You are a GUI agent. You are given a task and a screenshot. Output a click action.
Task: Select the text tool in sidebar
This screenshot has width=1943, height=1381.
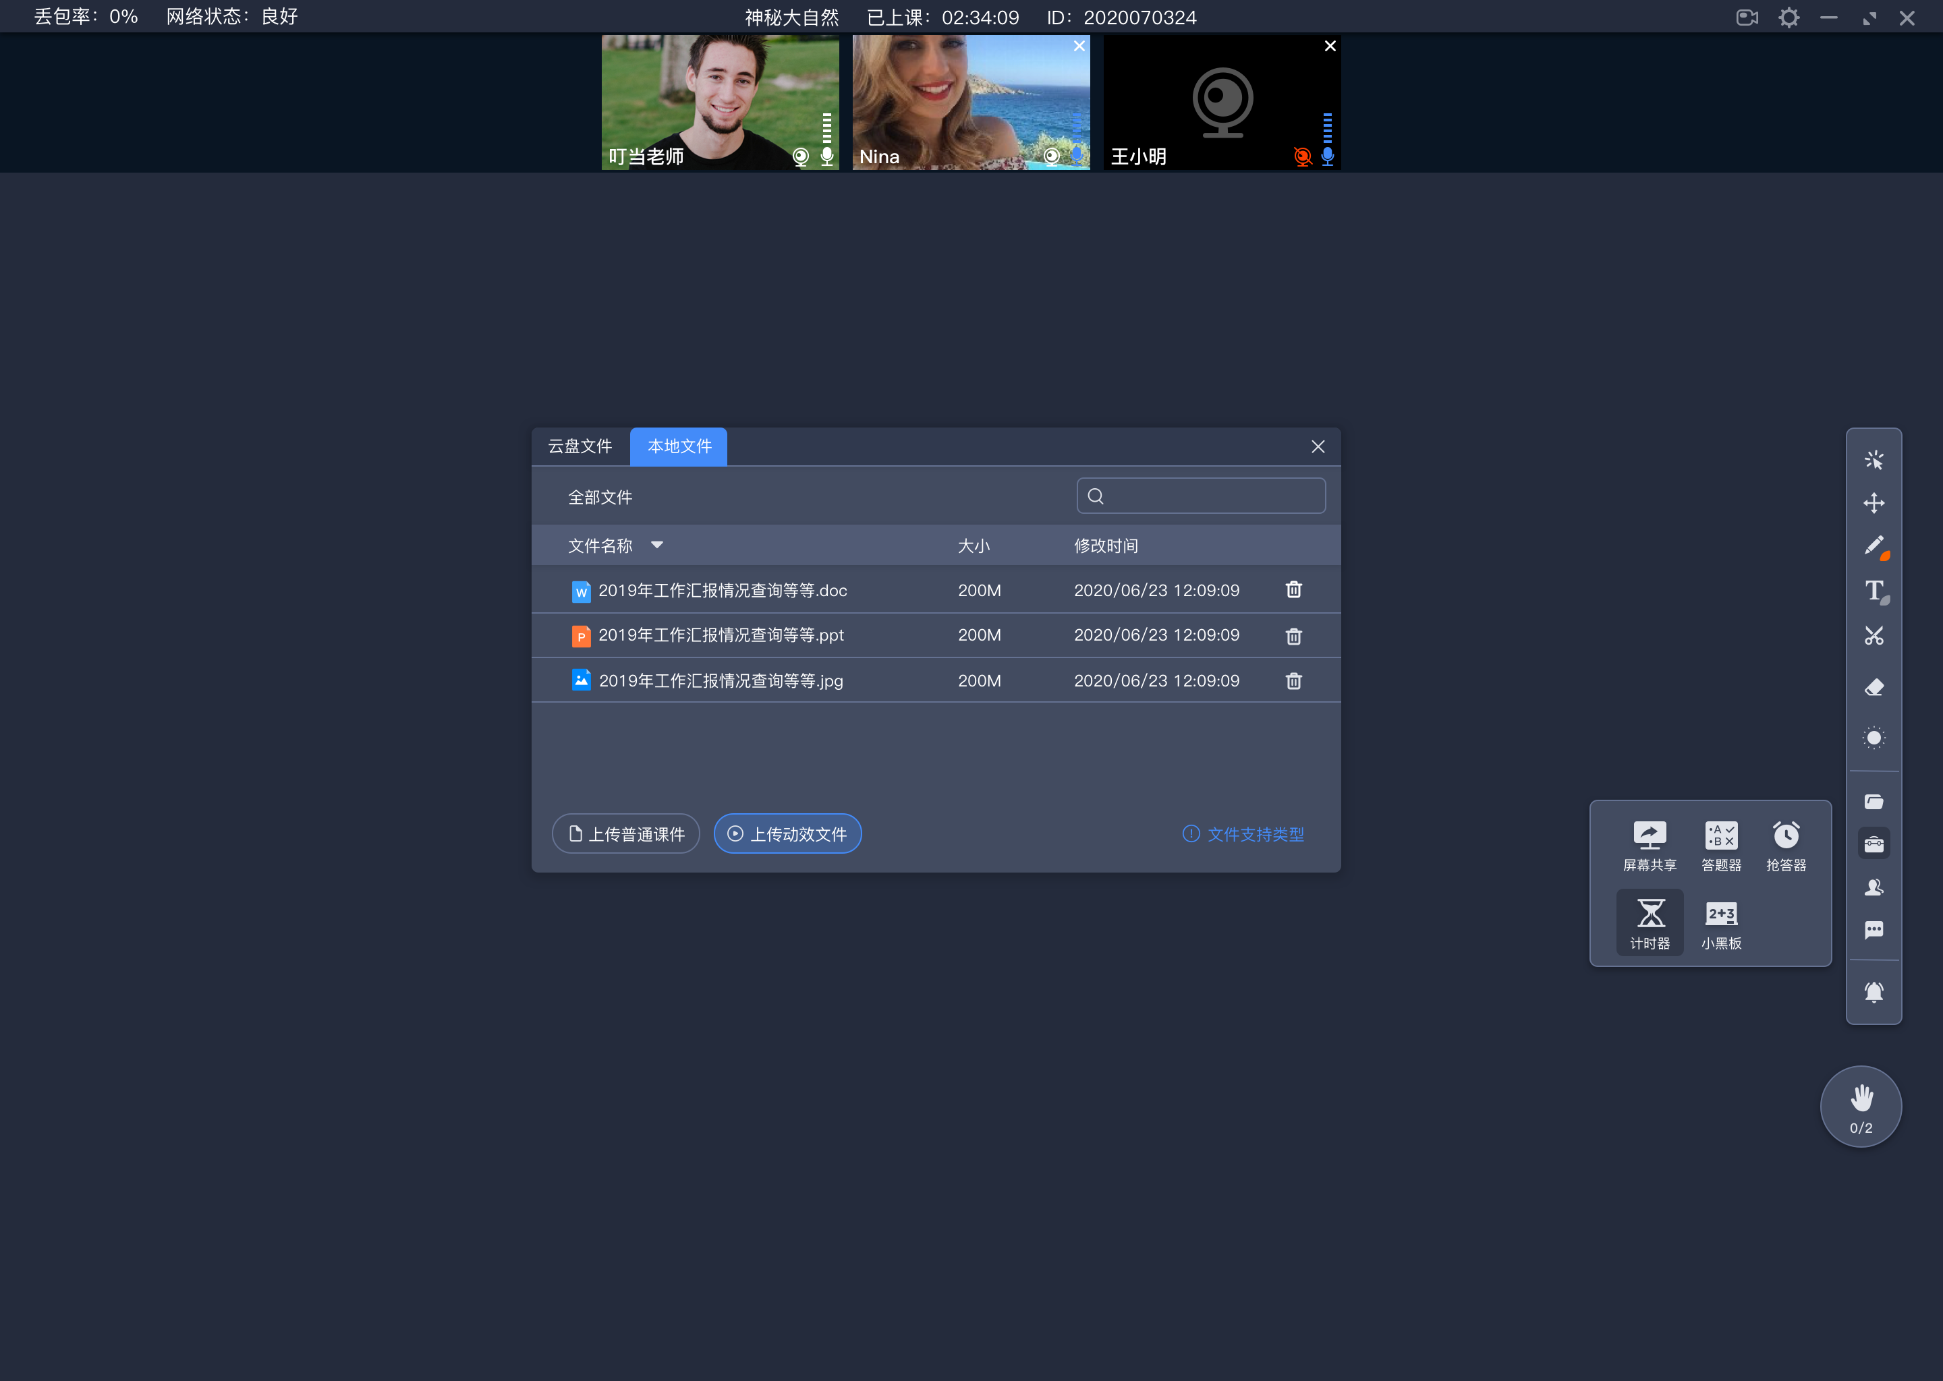click(1876, 590)
